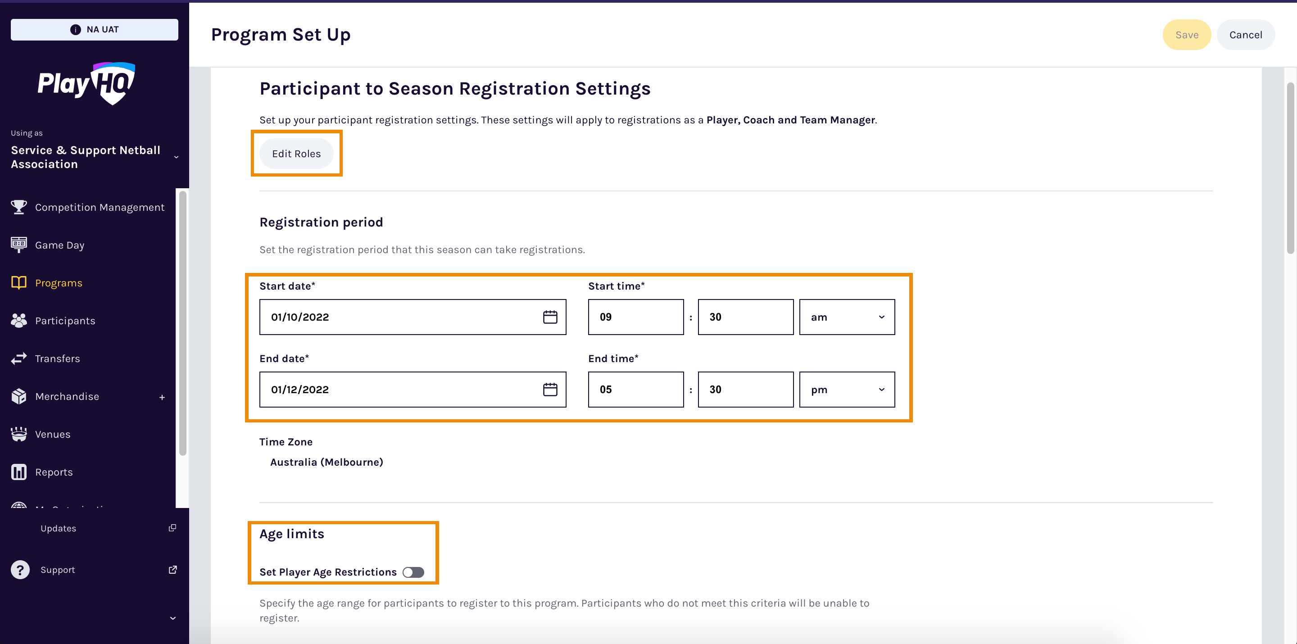Open the End date calendar picker
Image resolution: width=1297 pixels, height=644 pixels.
[550, 389]
